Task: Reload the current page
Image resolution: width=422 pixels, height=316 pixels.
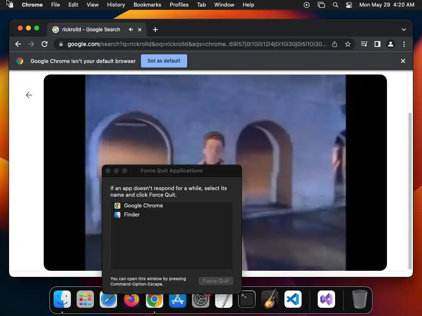Action: point(45,44)
